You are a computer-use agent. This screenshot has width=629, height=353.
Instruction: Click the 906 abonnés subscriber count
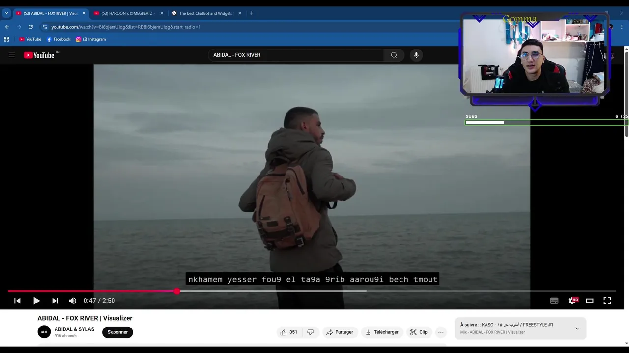pyautogui.click(x=66, y=336)
